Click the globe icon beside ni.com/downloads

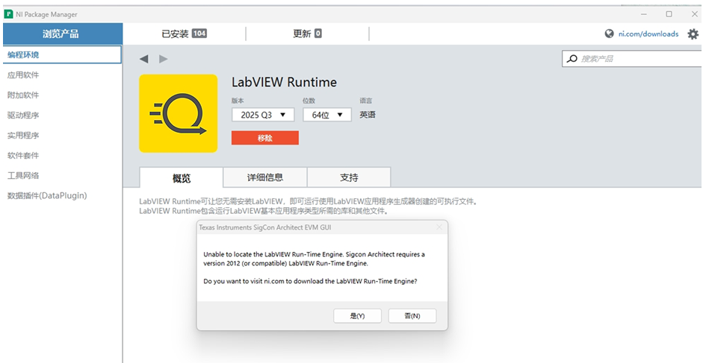(x=609, y=34)
